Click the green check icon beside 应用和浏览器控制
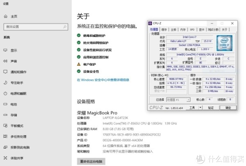Viewport: 246px width, 166px height. [x=79, y=57]
